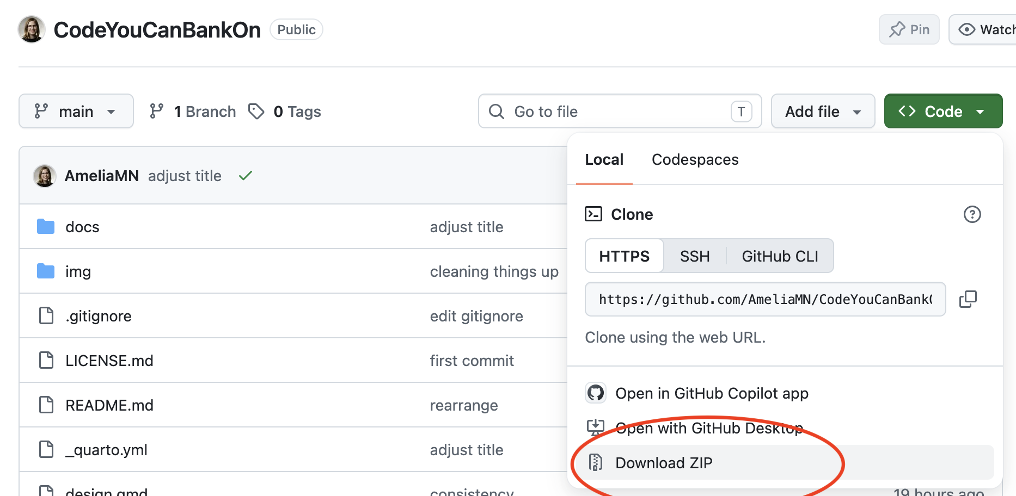1016x496 pixels.
Task: Click the repository owner avatar beside CodeYouCanBankOn
Action: click(32, 29)
